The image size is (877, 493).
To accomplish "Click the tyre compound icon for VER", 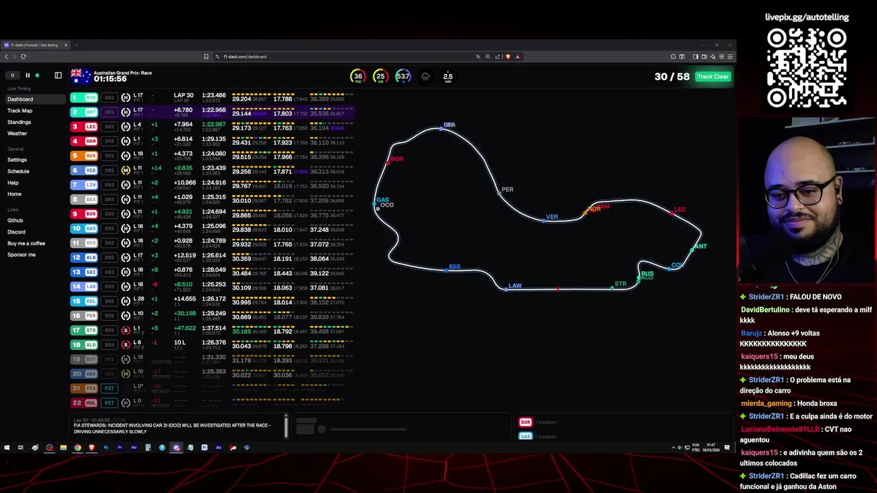I will pos(125,170).
